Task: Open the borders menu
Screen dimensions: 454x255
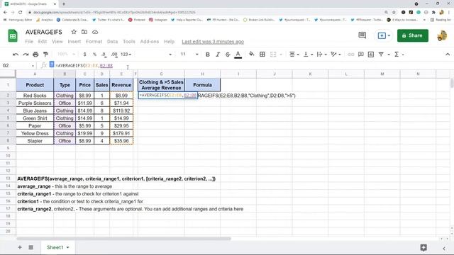Action: coord(262,55)
